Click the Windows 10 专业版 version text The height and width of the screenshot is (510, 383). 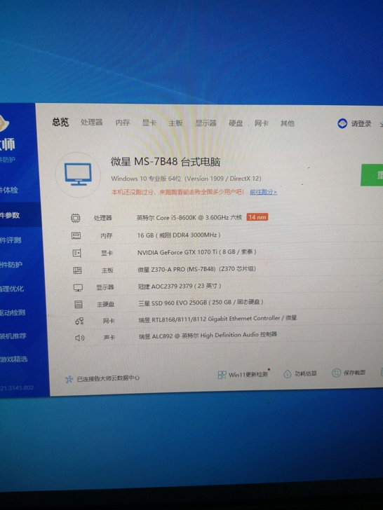click(x=186, y=178)
